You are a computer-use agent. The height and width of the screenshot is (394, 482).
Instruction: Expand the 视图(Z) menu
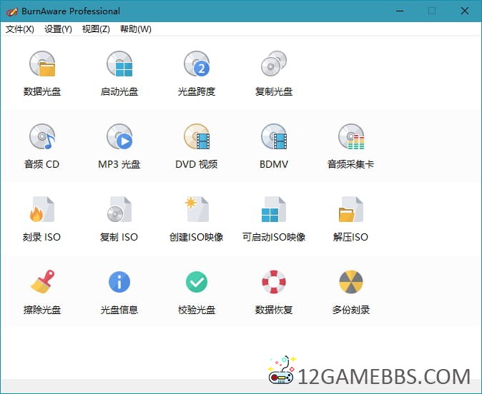[x=96, y=29]
